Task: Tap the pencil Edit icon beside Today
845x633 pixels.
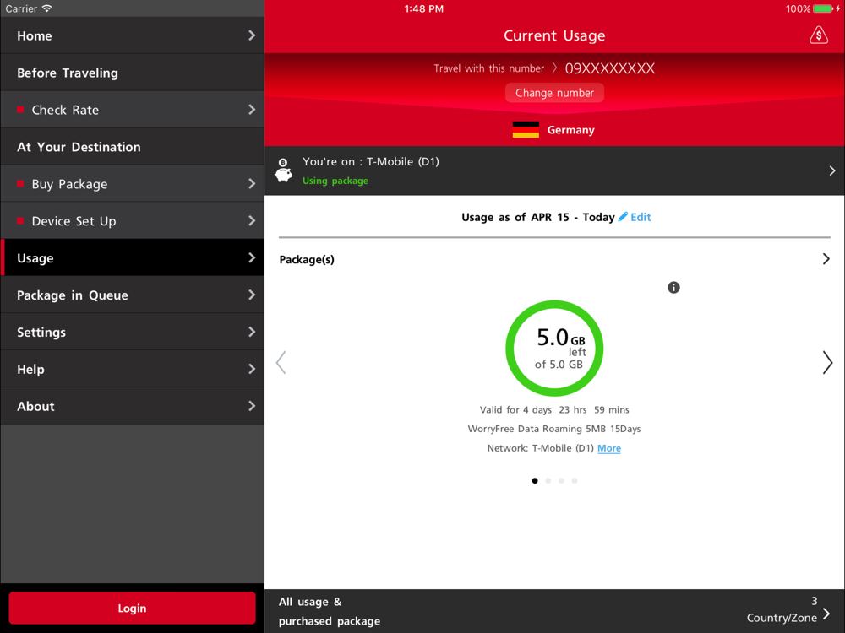Action: pos(623,216)
